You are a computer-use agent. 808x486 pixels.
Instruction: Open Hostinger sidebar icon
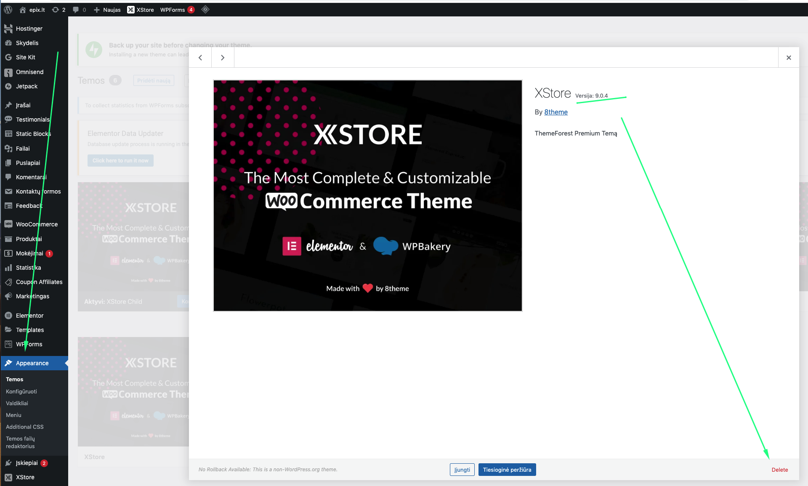click(x=8, y=29)
